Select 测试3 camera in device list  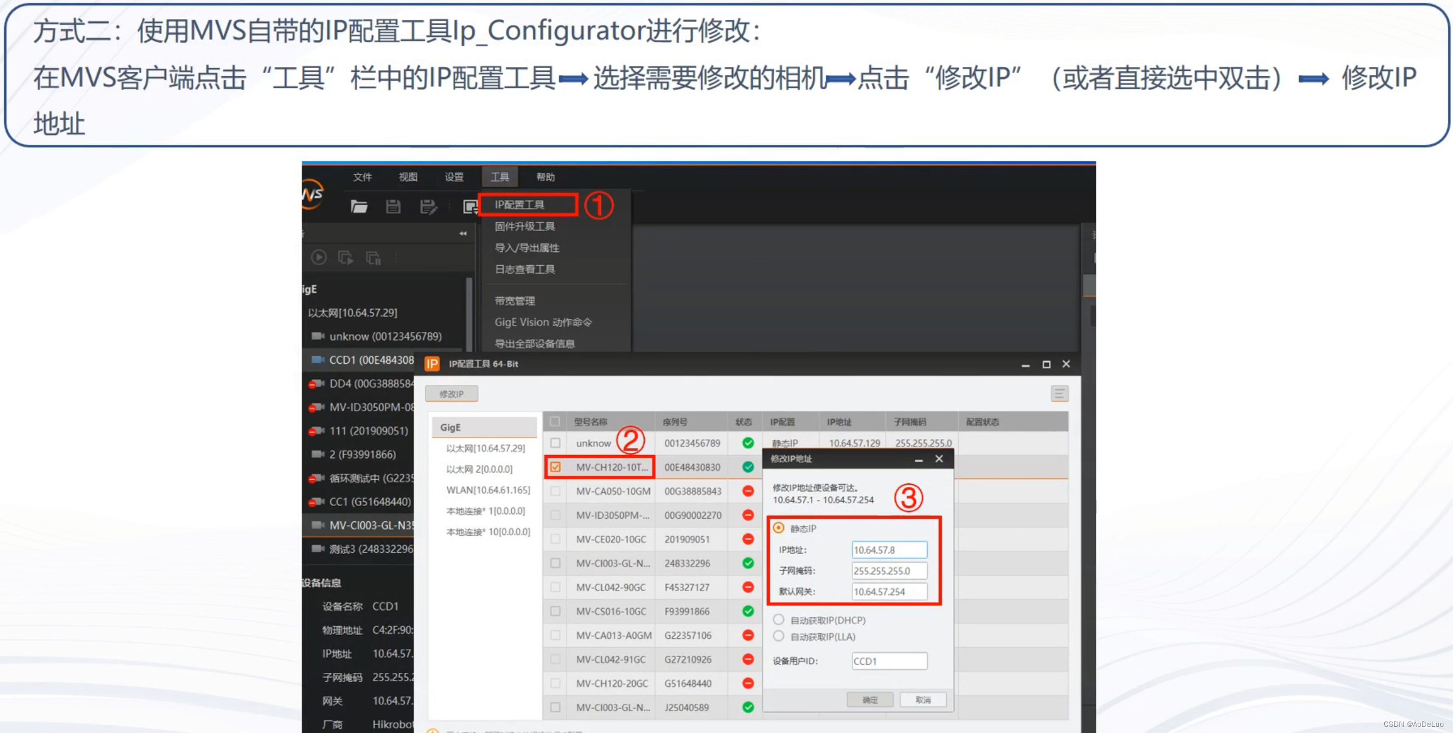coord(361,549)
